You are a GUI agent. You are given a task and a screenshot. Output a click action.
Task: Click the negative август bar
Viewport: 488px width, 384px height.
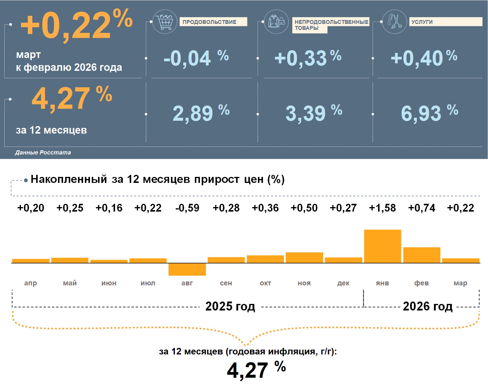pyautogui.click(x=187, y=269)
